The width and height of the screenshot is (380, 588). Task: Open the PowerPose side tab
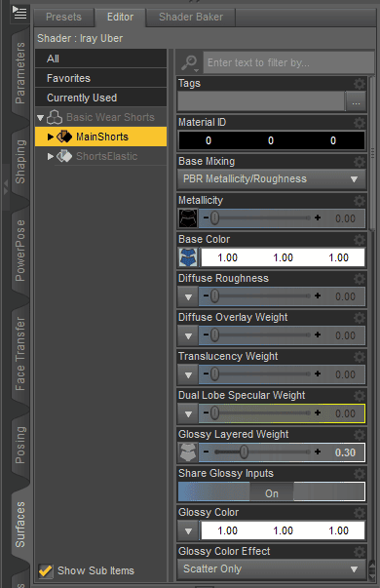[x=19, y=251]
